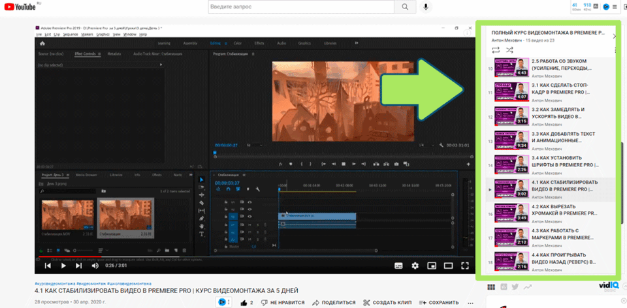Toggle subtitles in the video player
Viewport: 627px width, 308px height.
pyautogui.click(x=398, y=265)
